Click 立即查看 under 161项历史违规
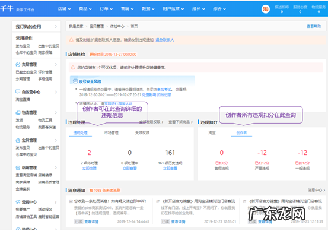This screenshot has width=328, height=231. [170, 169]
